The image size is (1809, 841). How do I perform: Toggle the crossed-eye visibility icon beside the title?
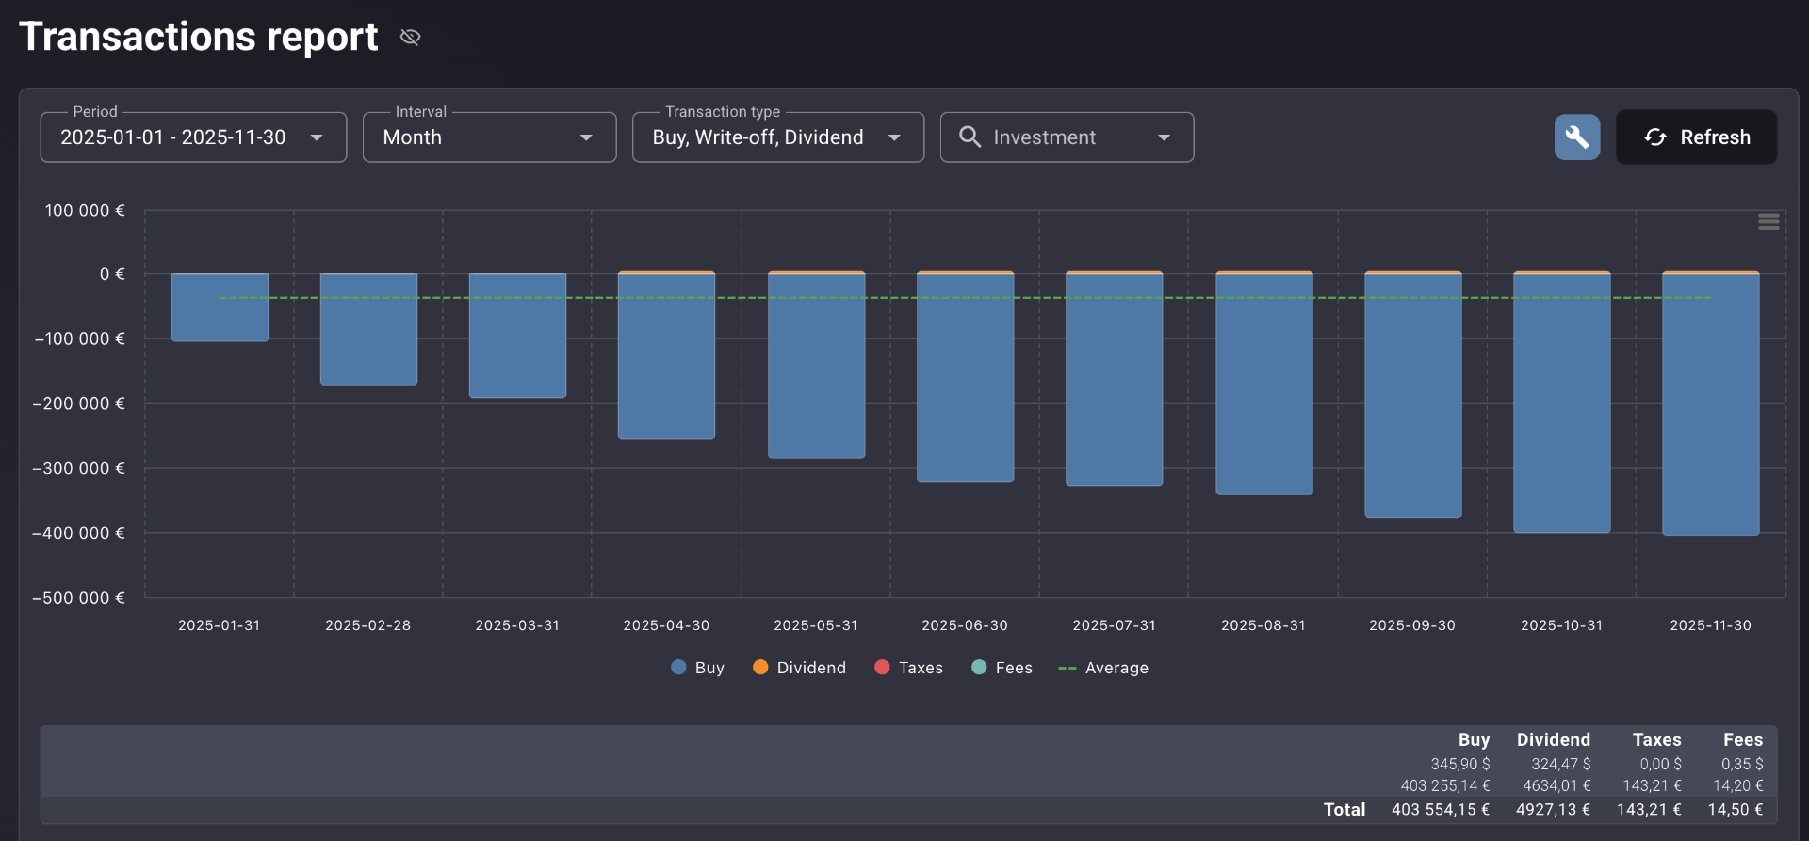point(410,37)
